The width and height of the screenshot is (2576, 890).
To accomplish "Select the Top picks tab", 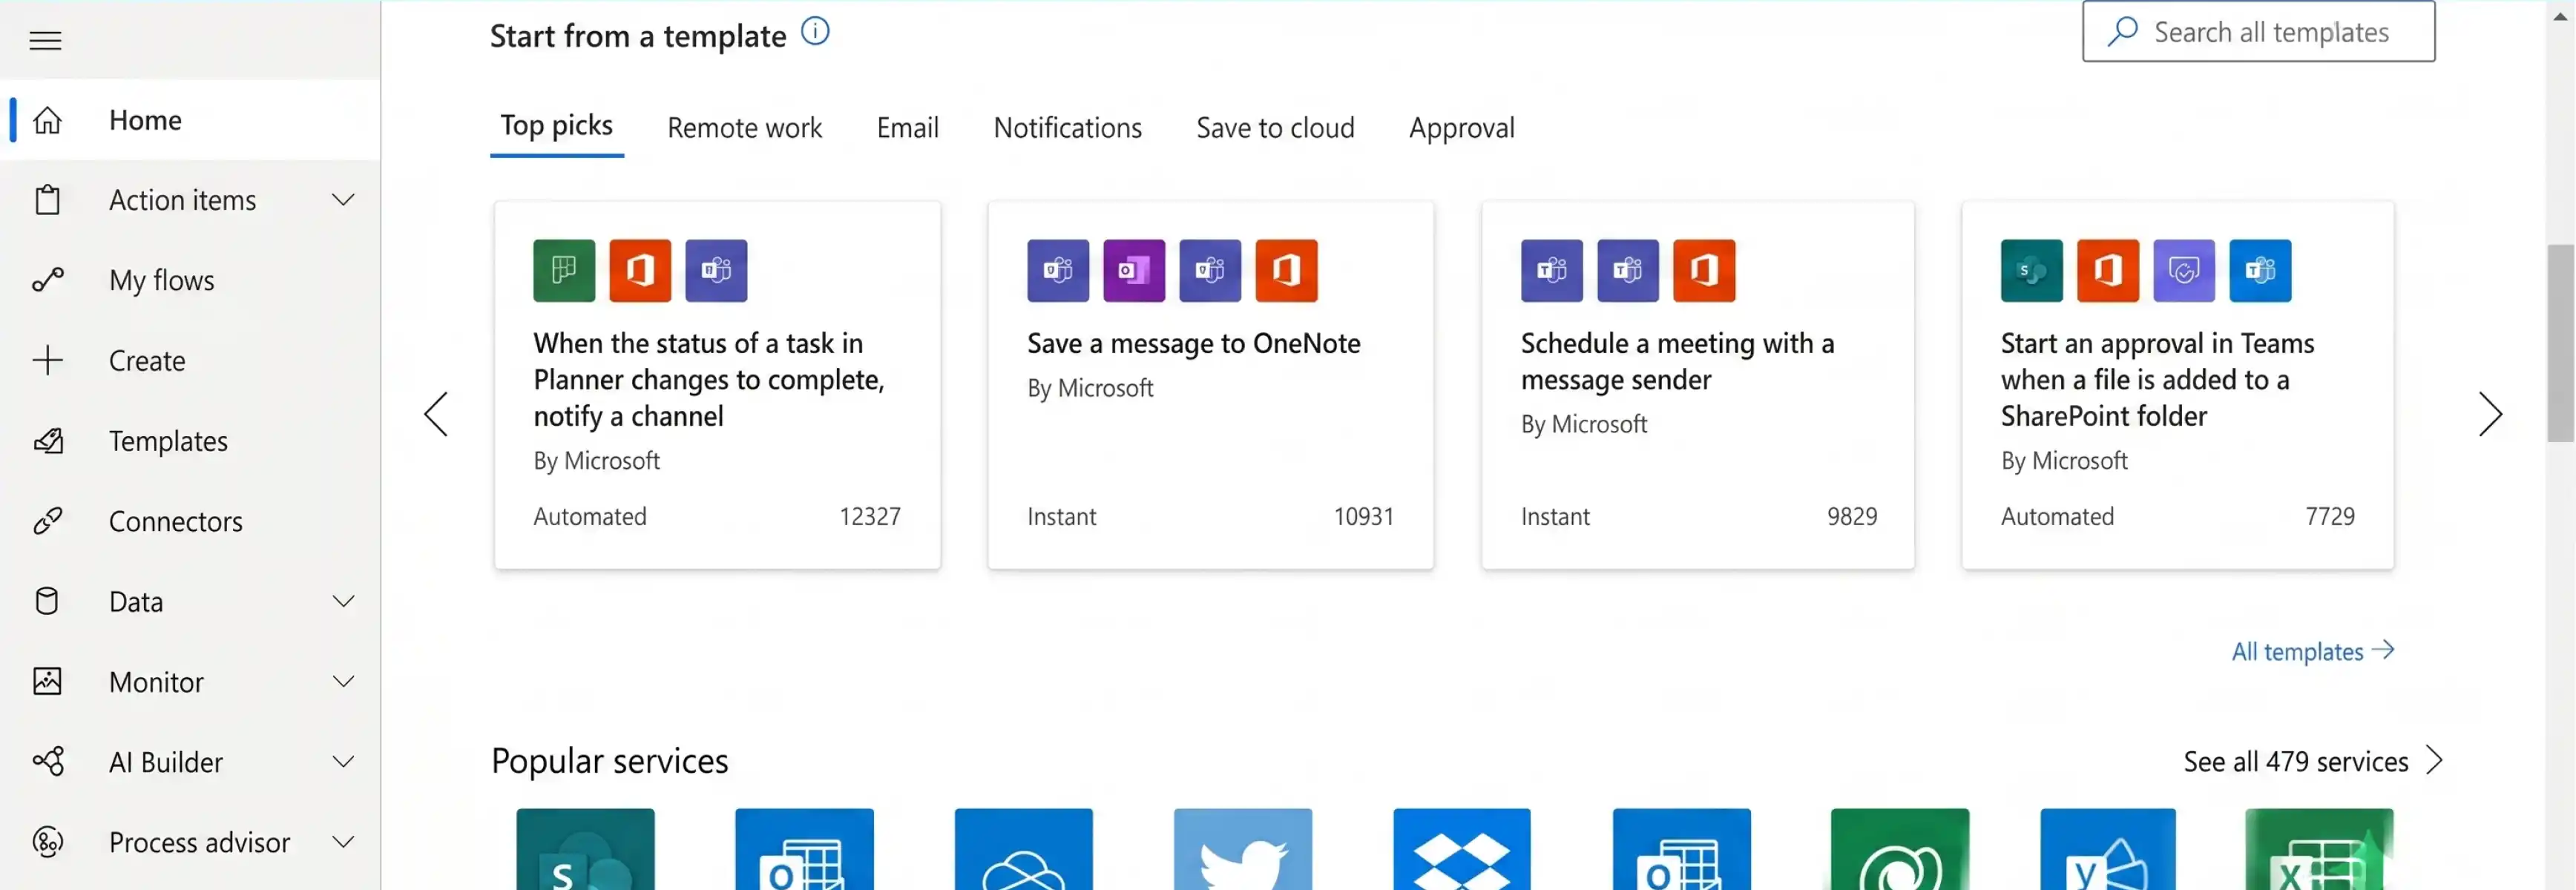I will pos(557,127).
